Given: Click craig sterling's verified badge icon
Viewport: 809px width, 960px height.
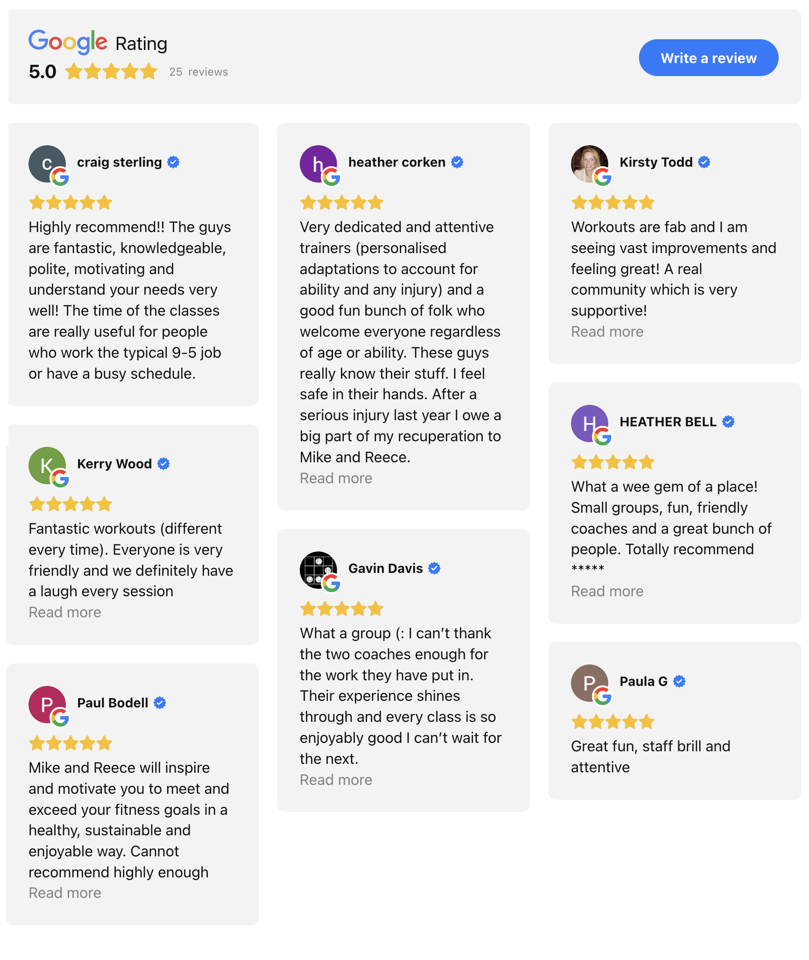Looking at the screenshot, I should [173, 162].
